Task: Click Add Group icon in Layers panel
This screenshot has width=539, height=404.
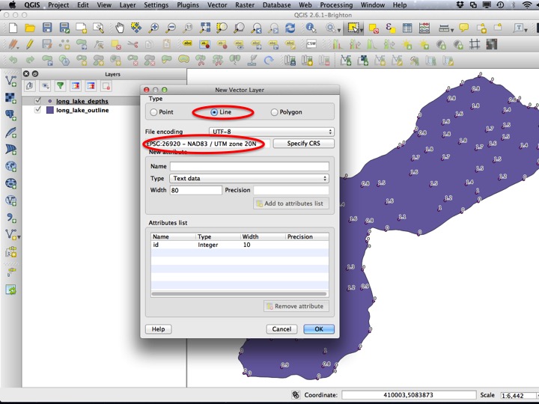Action: [29, 85]
